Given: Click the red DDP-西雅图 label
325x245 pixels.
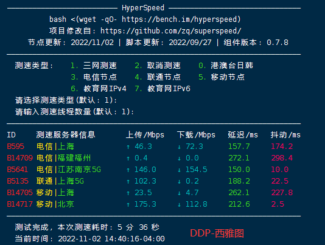Looking at the screenshot, I should 217,233.
